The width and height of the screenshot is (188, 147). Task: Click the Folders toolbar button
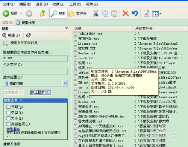(x=78, y=13)
